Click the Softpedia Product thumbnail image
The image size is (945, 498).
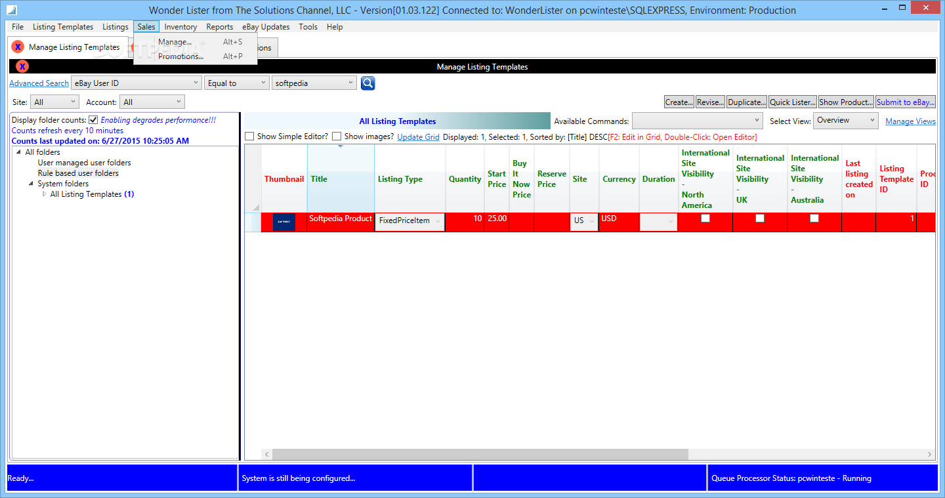click(x=284, y=222)
